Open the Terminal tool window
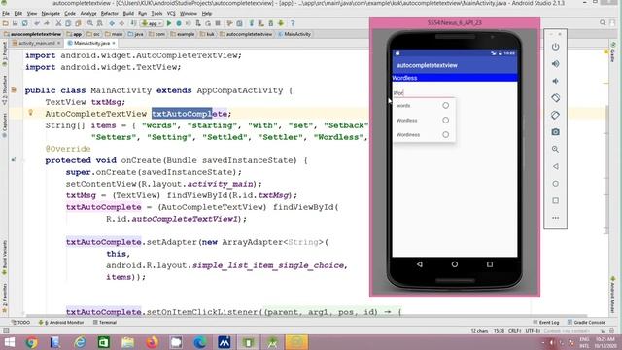The height and width of the screenshot is (350, 622). 105,322
